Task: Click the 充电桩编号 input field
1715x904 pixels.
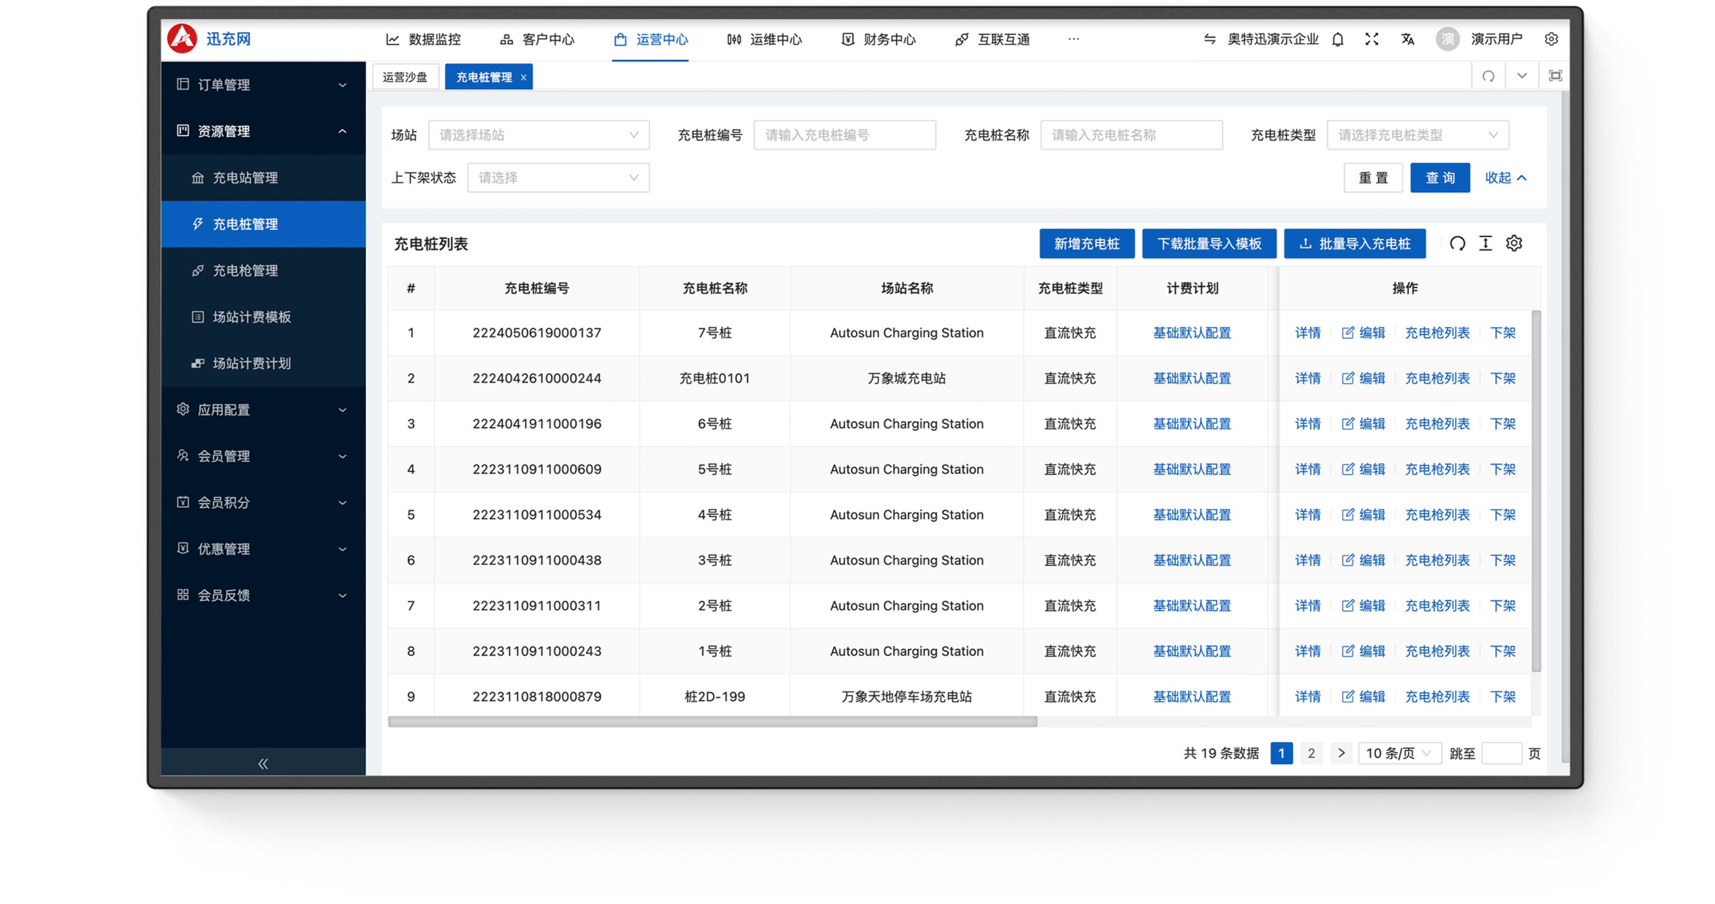Action: [x=844, y=135]
